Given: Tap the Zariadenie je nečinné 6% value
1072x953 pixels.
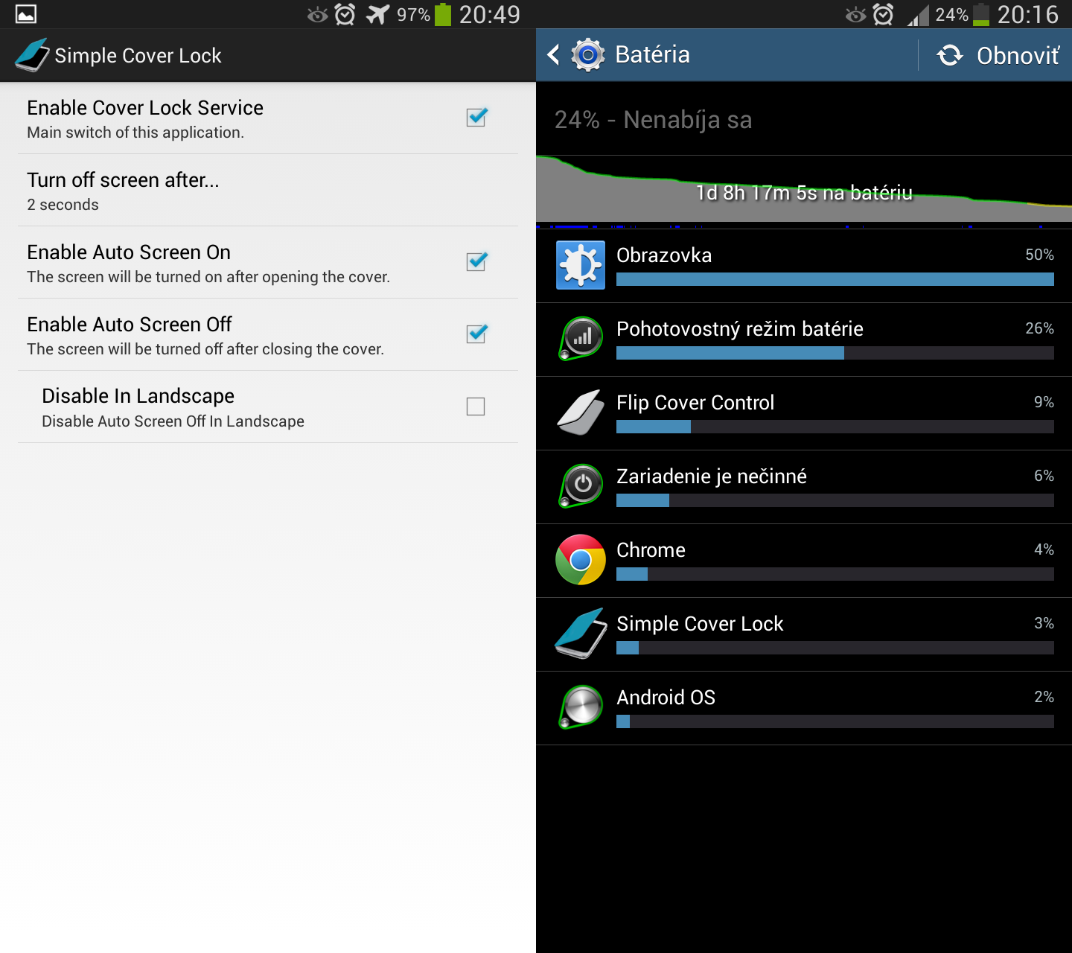Looking at the screenshot, I should (x=1044, y=476).
